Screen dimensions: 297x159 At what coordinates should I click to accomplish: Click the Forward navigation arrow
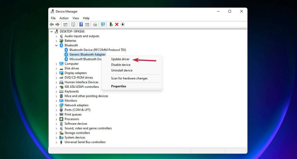58,24
